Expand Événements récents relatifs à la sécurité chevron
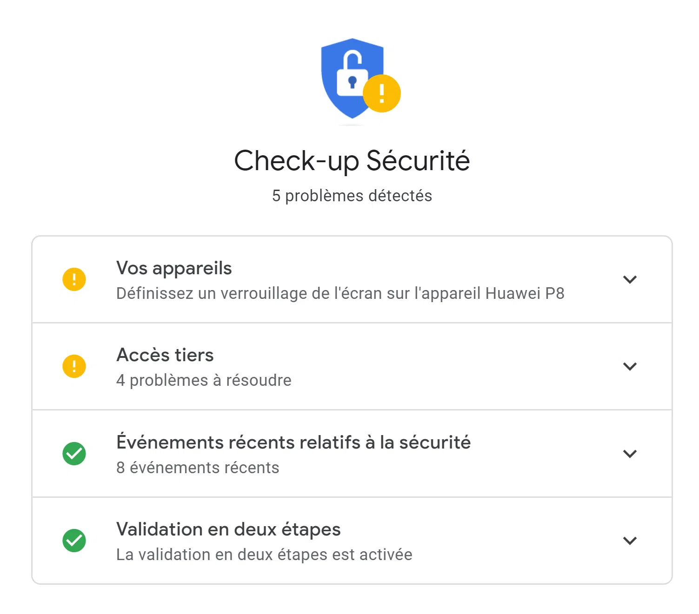This screenshot has width=699, height=614. pyautogui.click(x=630, y=454)
